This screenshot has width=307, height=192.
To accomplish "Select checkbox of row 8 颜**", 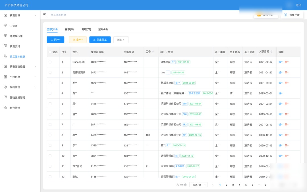I will coord(50,135).
